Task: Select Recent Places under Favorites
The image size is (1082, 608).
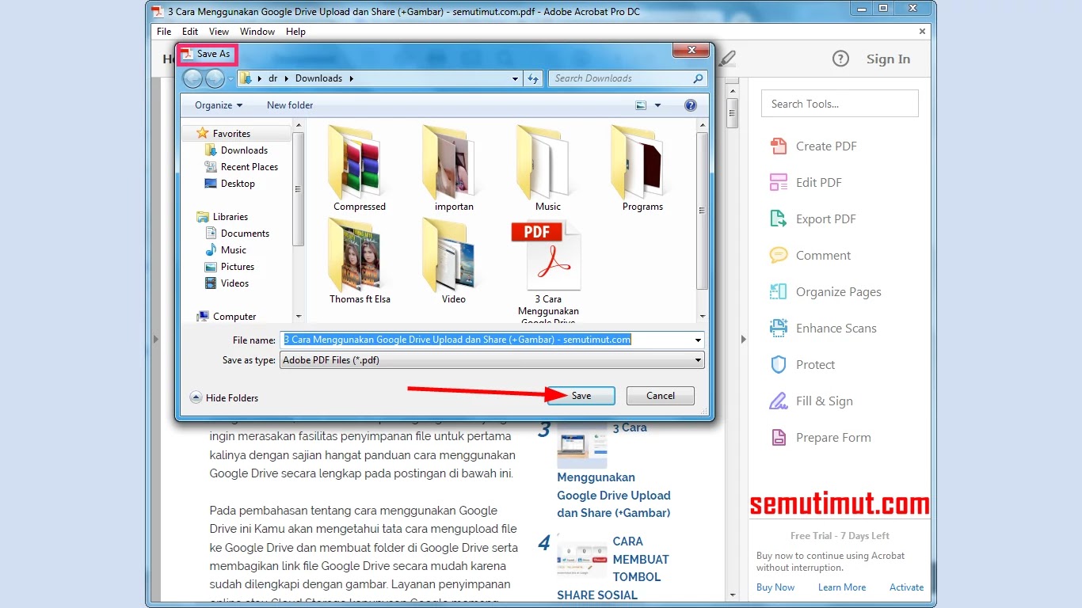Action: point(242,167)
